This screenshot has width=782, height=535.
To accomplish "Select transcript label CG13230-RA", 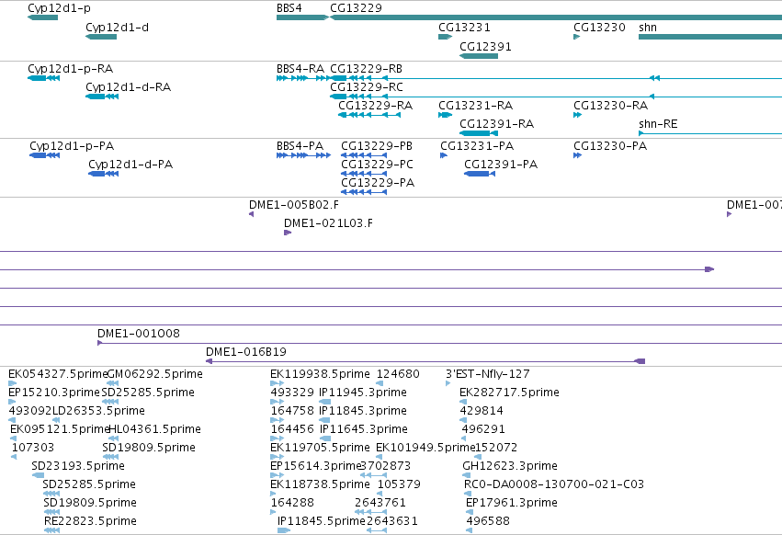I will (x=610, y=106).
